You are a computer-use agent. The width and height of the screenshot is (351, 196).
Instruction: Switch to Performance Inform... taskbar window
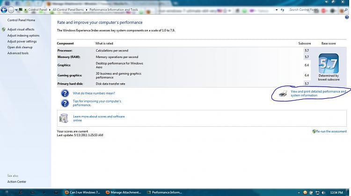click(164, 192)
